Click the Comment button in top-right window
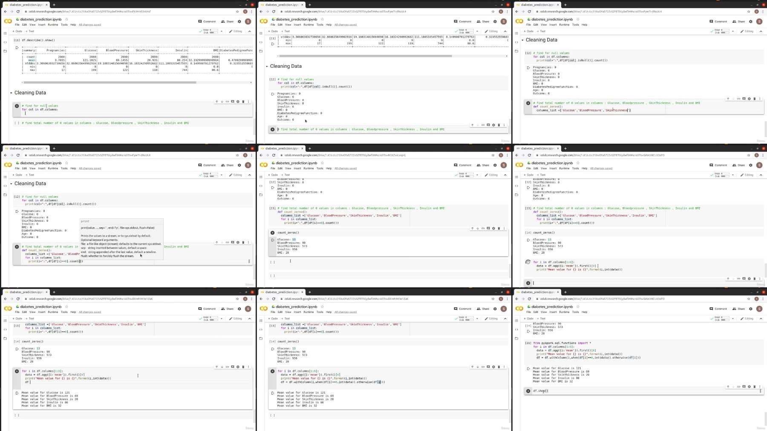Viewport: 767px width, 431px height. click(718, 21)
